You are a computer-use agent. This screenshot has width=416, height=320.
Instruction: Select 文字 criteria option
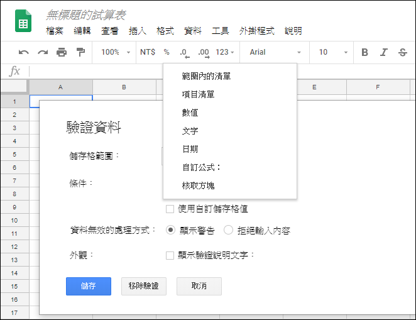tap(230, 131)
